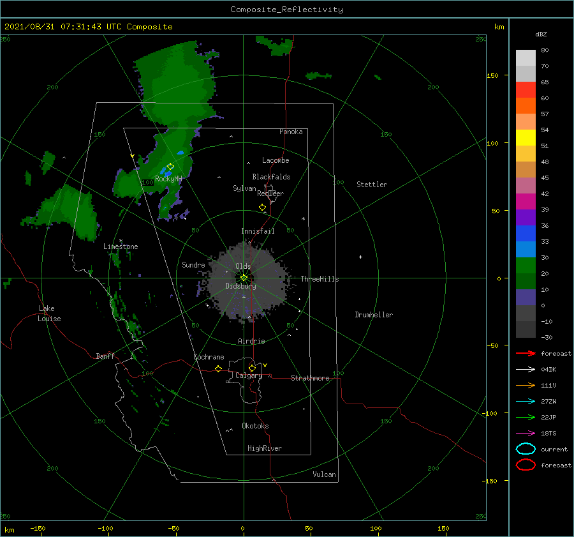
Task: Select the dark gray -30 dBZ swatch
Action: point(526,329)
